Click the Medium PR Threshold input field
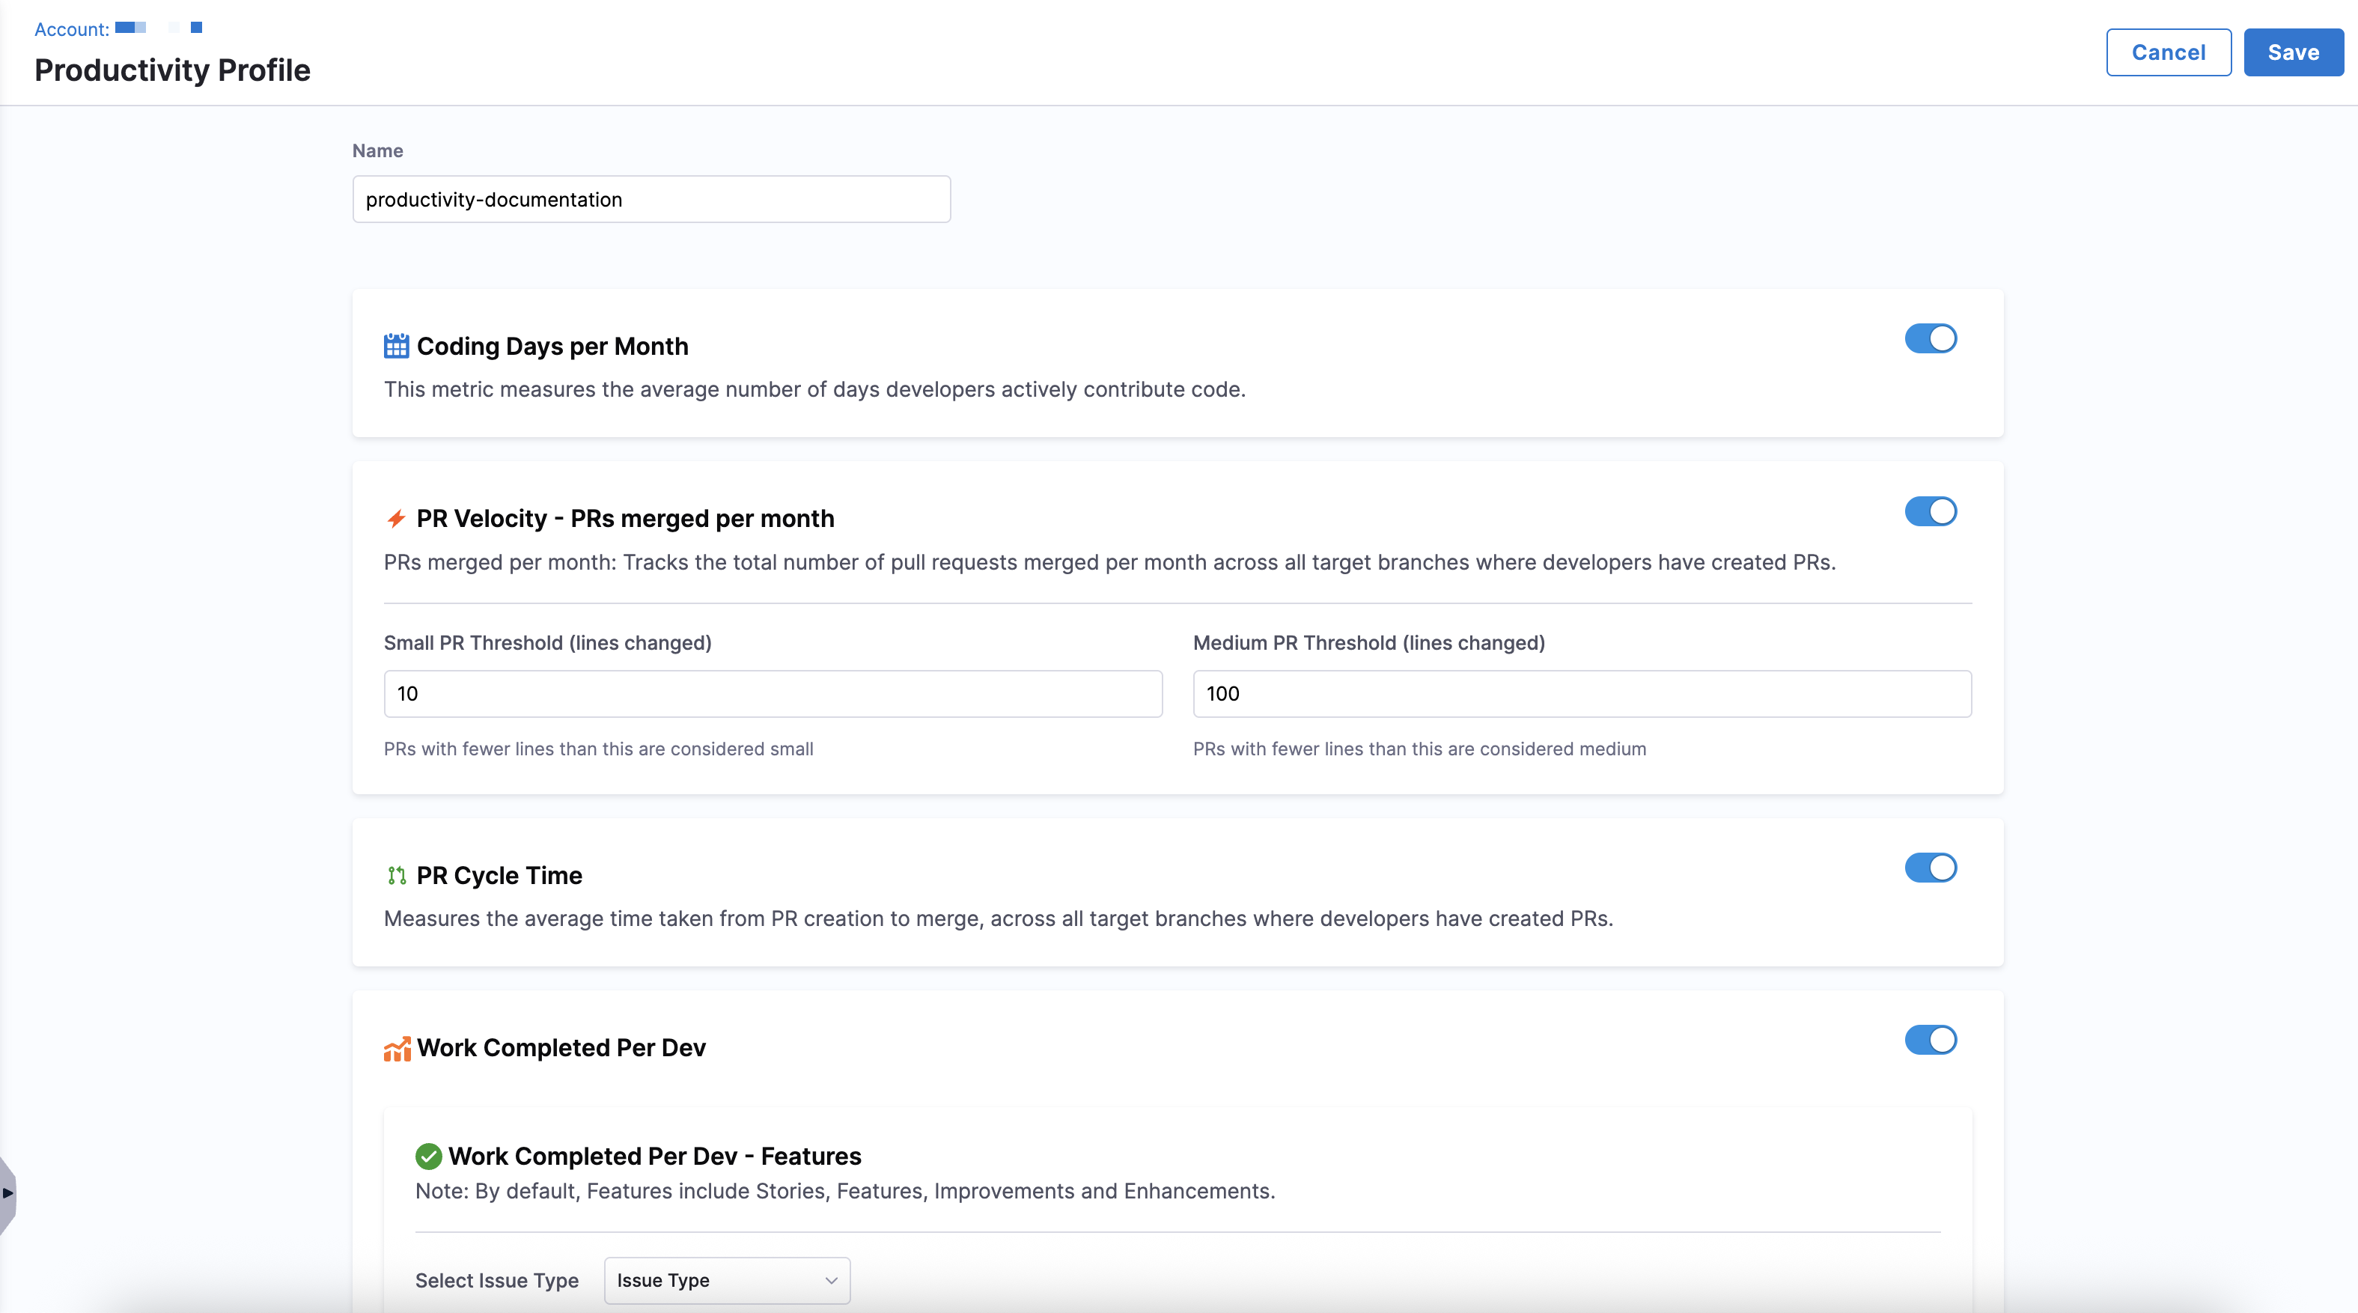This screenshot has width=2358, height=1313. [1581, 693]
